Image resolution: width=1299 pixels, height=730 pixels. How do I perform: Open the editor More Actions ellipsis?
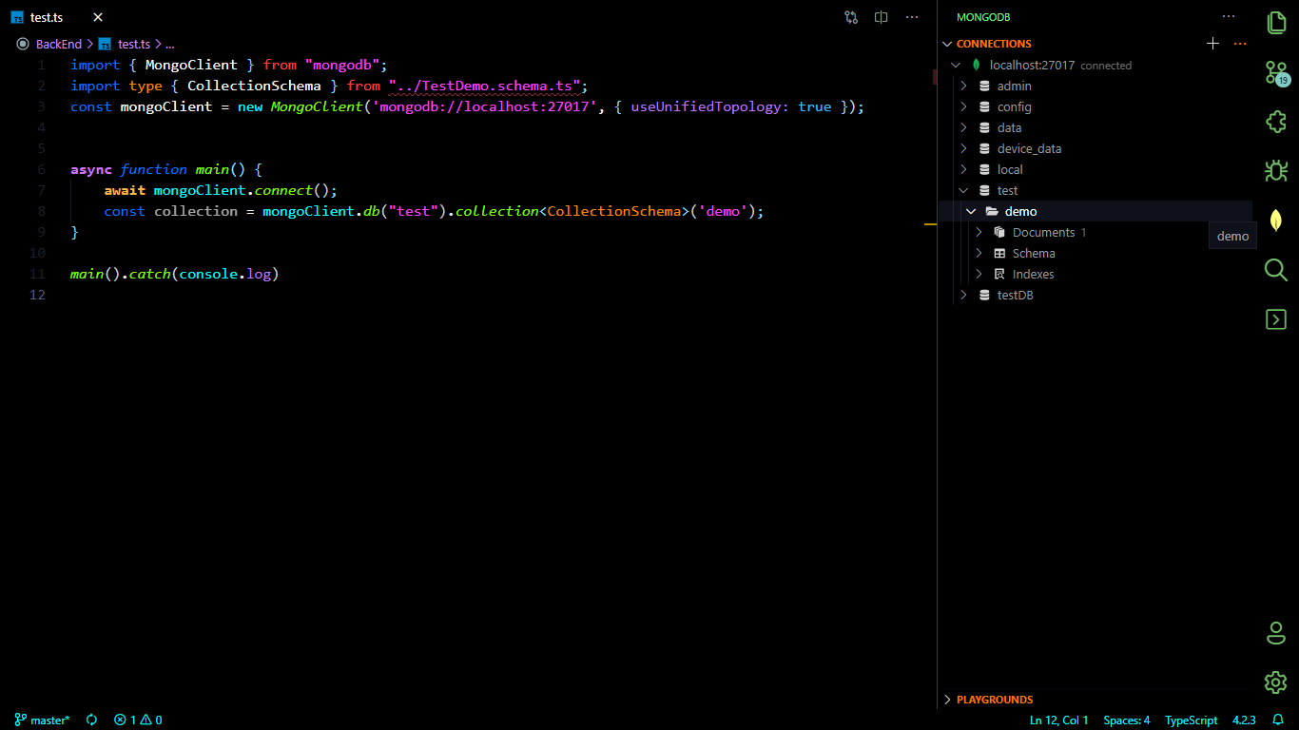tap(912, 17)
